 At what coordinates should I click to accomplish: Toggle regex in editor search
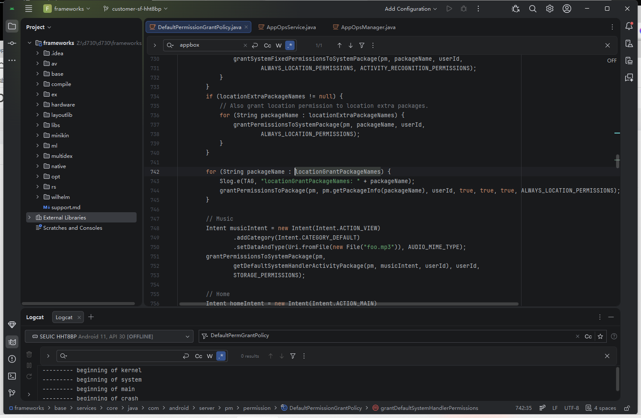click(x=290, y=45)
